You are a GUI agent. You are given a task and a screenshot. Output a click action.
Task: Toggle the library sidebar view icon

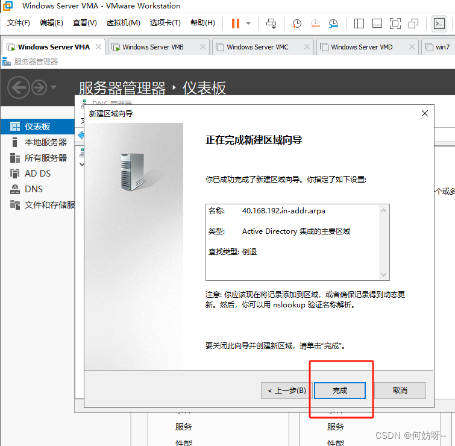click(x=359, y=24)
